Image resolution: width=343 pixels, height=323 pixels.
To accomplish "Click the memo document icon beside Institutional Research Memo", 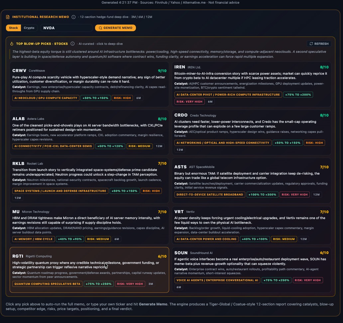I will (x=8, y=17).
